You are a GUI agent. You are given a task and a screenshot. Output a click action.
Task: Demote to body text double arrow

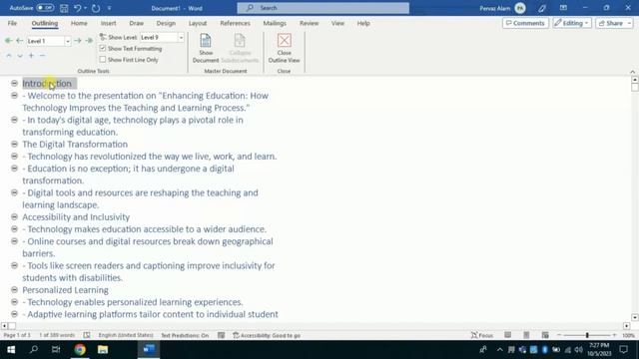tap(89, 41)
